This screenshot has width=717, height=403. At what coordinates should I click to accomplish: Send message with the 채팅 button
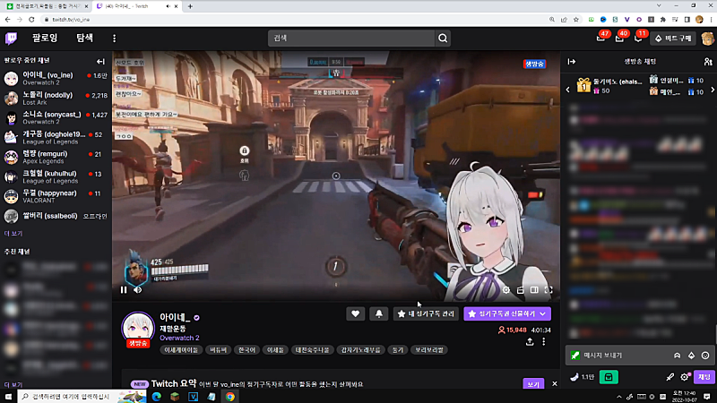point(704,377)
